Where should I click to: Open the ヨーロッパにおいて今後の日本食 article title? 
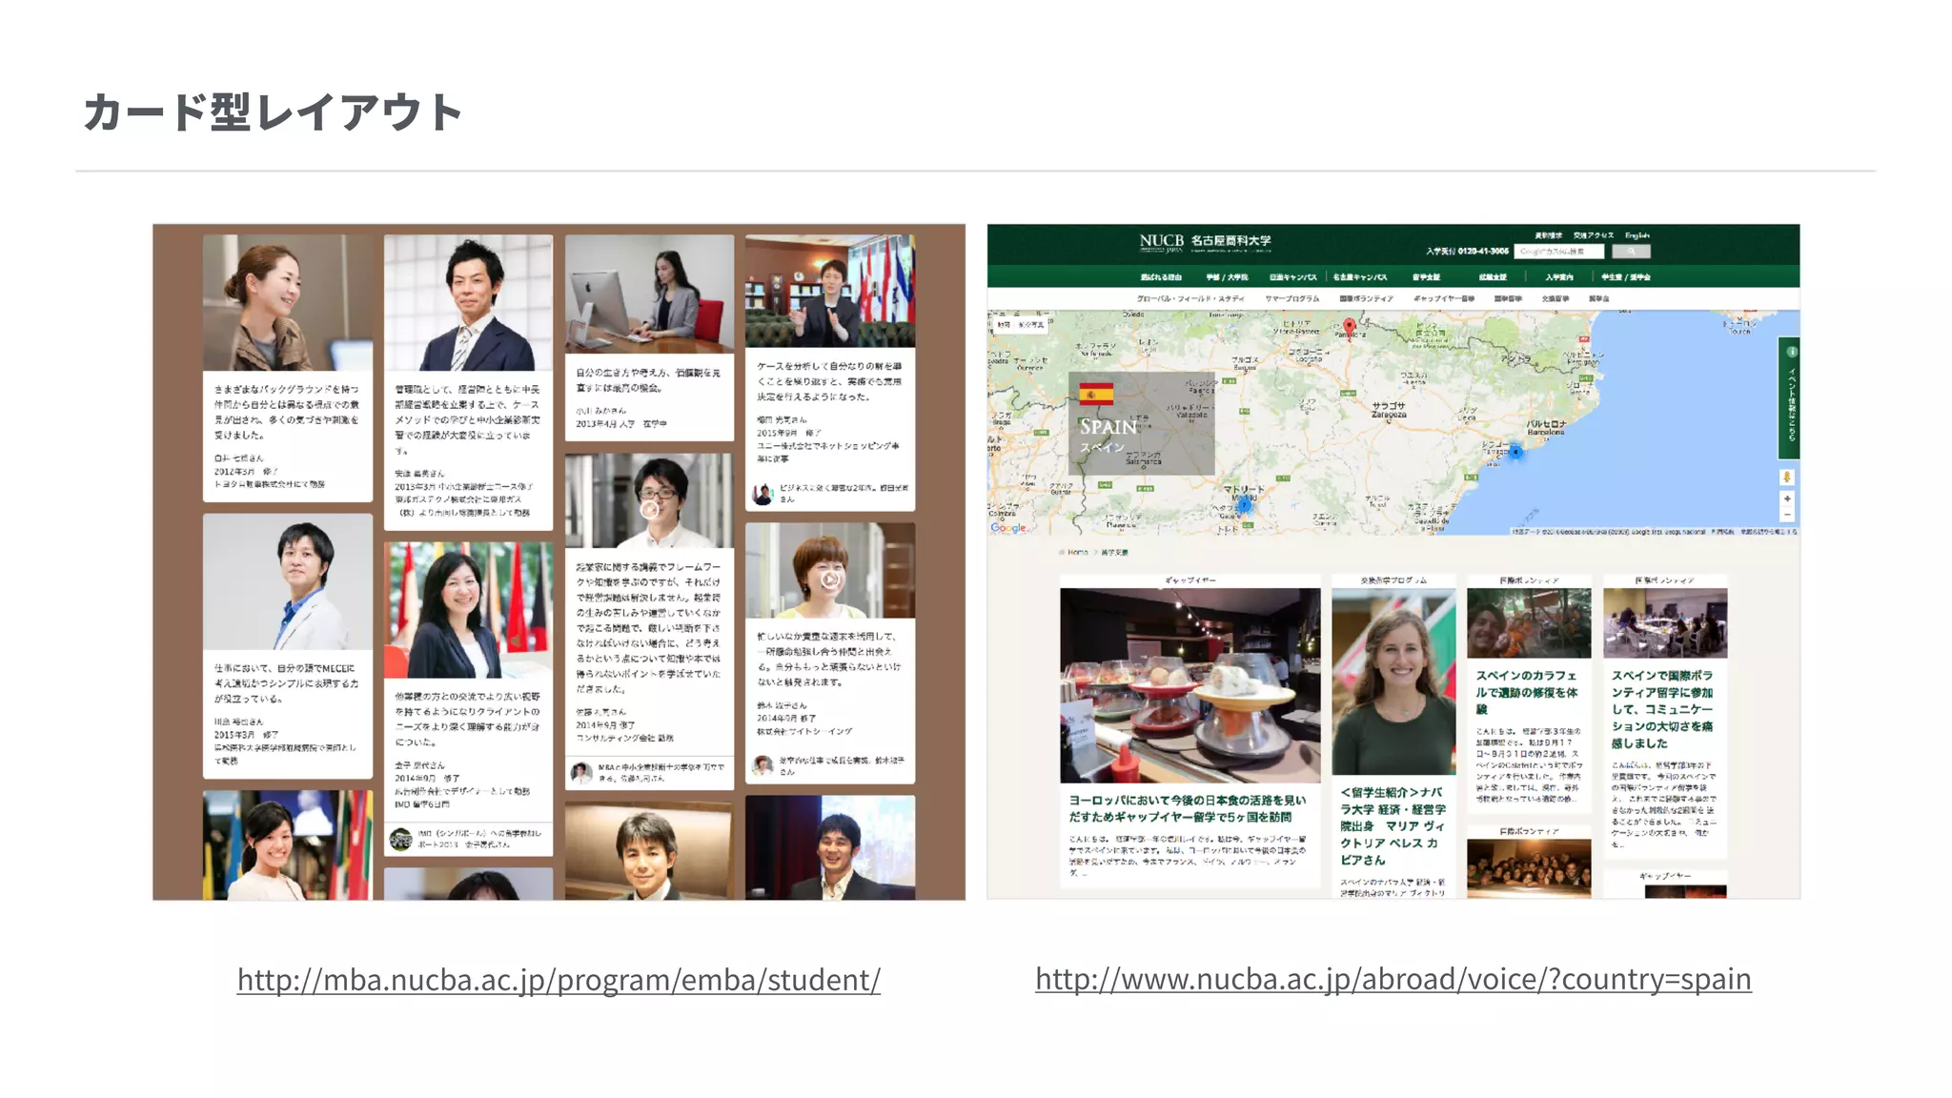tap(1187, 808)
